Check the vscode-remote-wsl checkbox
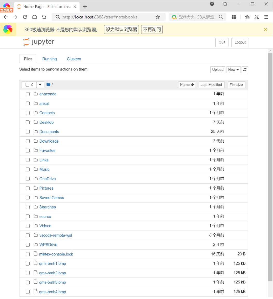The width and height of the screenshot is (273, 299). pyautogui.click(x=28, y=235)
